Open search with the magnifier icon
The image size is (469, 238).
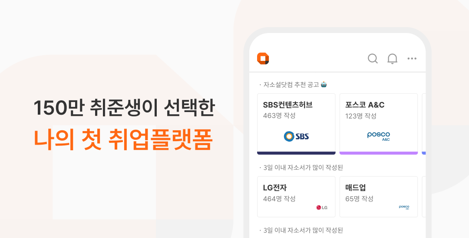(373, 59)
